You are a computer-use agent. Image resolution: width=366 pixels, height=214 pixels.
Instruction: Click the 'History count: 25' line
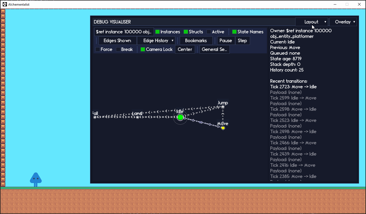tap(287, 70)
